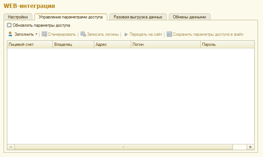Click the Записать логины button text

click(x=103, y=34)
